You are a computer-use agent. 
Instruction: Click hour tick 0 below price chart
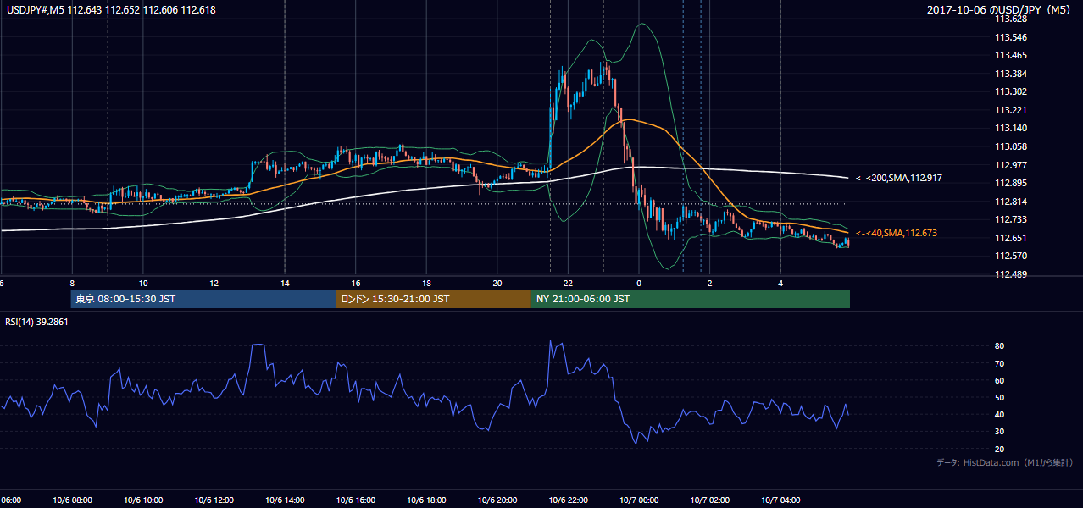(639, 283)
